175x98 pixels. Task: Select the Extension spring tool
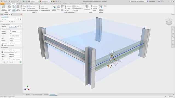click(x=94, y=6)
